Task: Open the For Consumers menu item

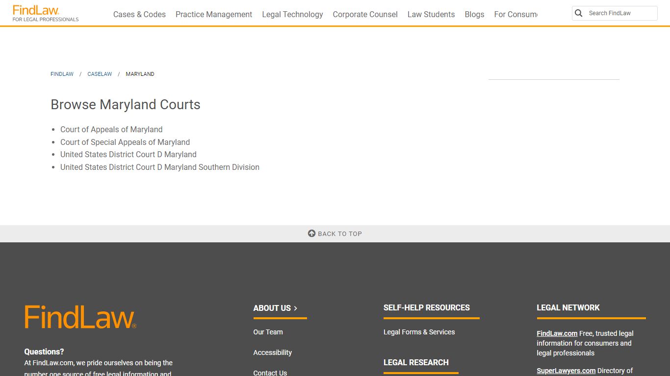Action: pyautogui.click(x=516, y=14)
